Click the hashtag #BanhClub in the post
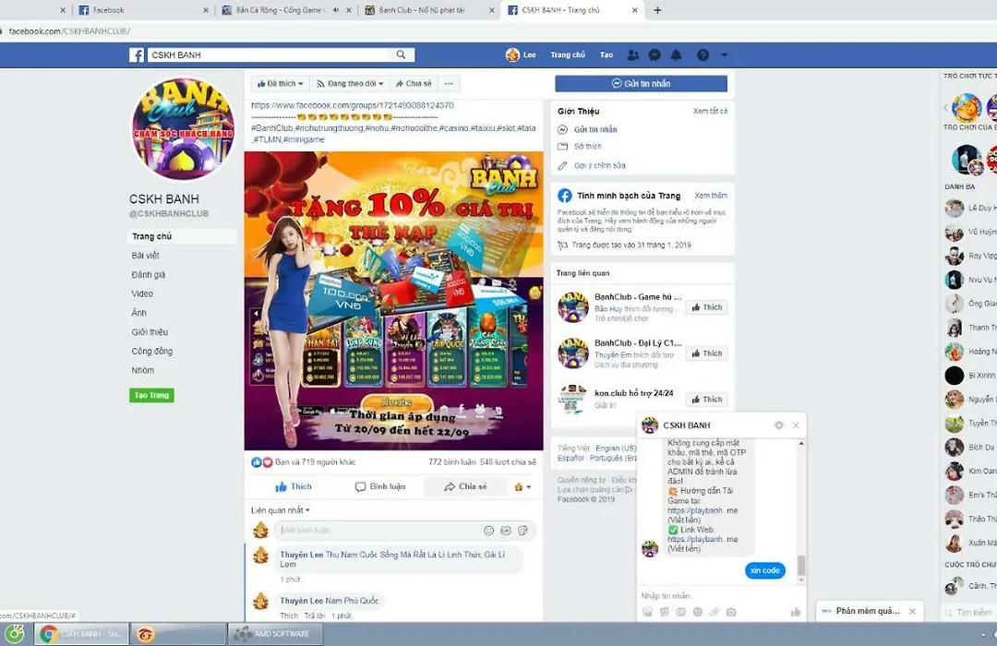The height and width of the screenshot is (646, 997). [272, 127]
